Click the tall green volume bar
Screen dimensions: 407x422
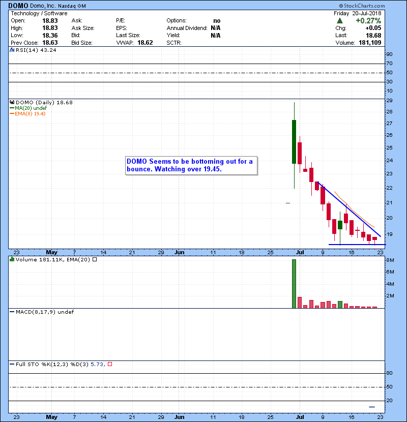pyautogui.click(x=294, y=284)
